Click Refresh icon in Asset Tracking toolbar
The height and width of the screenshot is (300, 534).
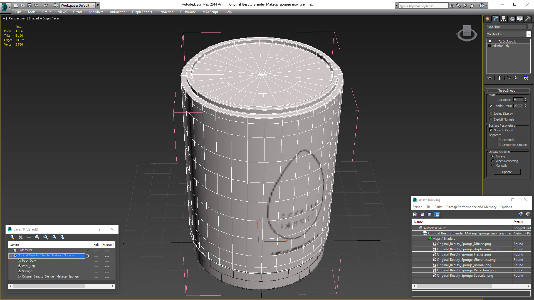tap(415, 214)
